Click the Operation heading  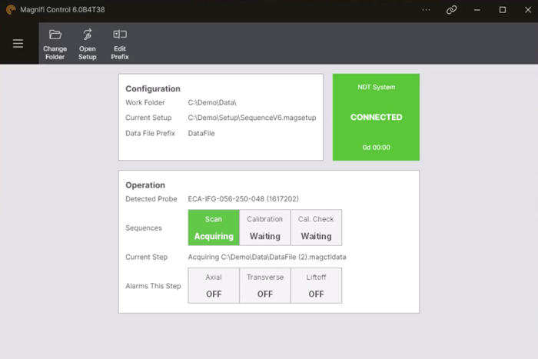click(x=145, y=185)
